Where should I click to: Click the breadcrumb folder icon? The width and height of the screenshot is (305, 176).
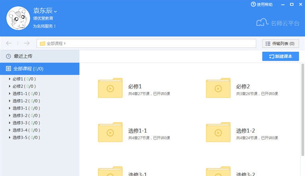(x=42, y=43)
